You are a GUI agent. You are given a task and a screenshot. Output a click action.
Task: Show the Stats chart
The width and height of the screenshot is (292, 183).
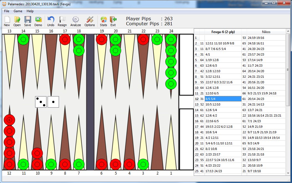click(104, 21)
